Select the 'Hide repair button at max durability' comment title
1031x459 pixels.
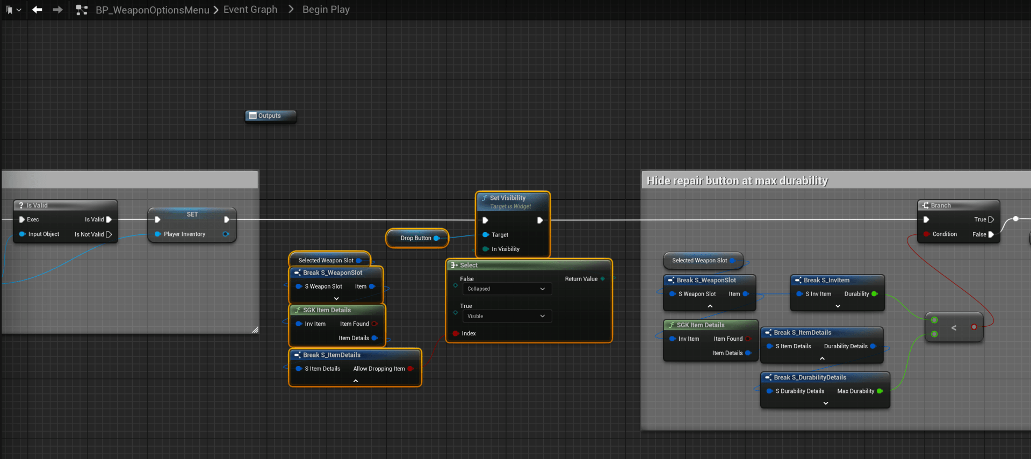pos(737,181)
